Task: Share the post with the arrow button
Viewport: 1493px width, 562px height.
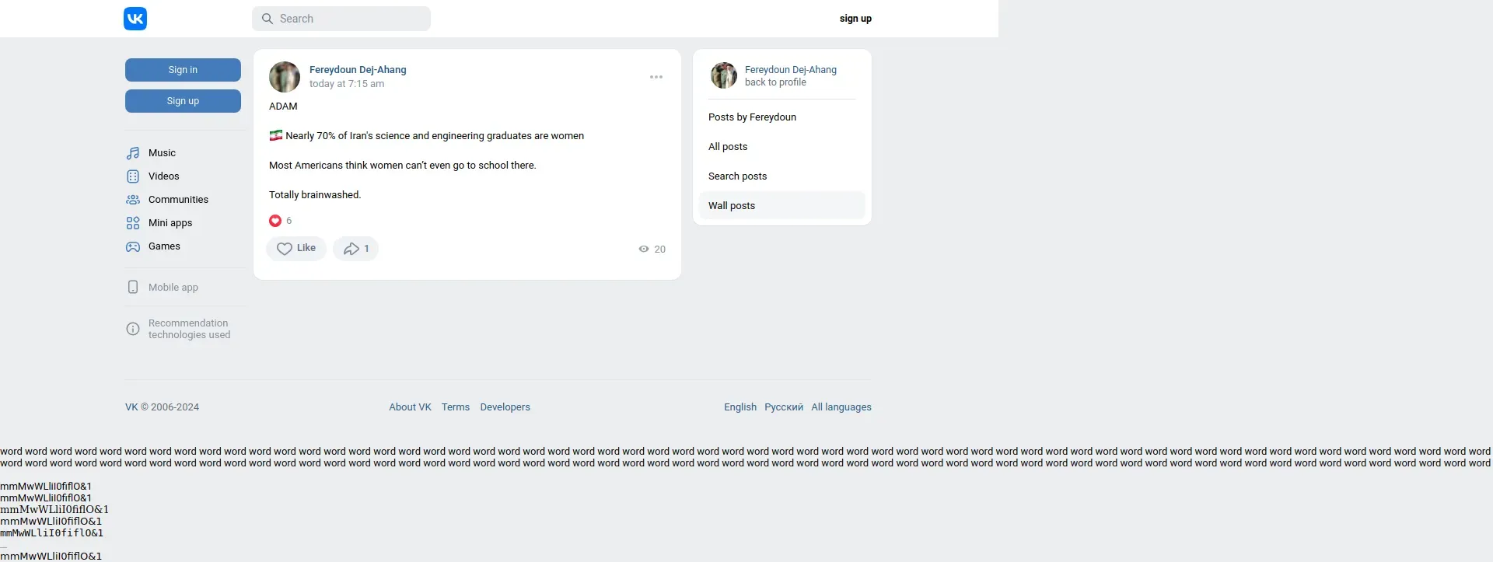Action: click(355, 249)
